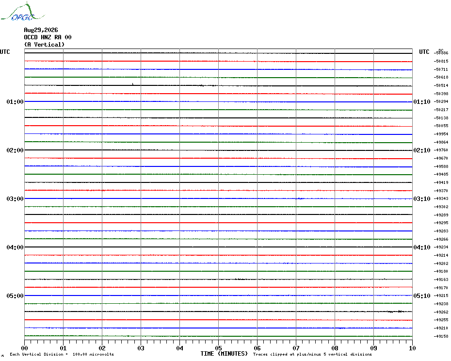Click the 05:00 time label on left
Viewport: 451px width, 361px height.
(15, 296)
